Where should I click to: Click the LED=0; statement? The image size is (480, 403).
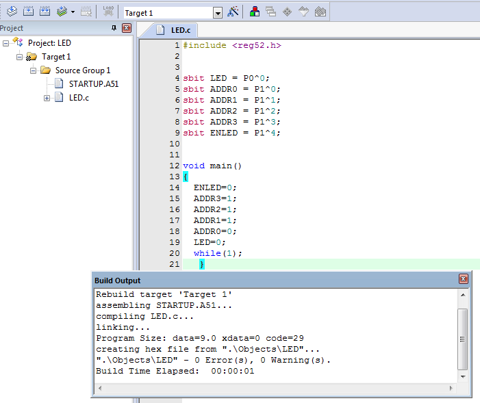tap(210, 242)
